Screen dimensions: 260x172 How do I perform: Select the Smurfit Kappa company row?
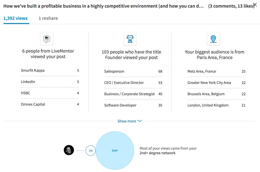pos(50,70)
